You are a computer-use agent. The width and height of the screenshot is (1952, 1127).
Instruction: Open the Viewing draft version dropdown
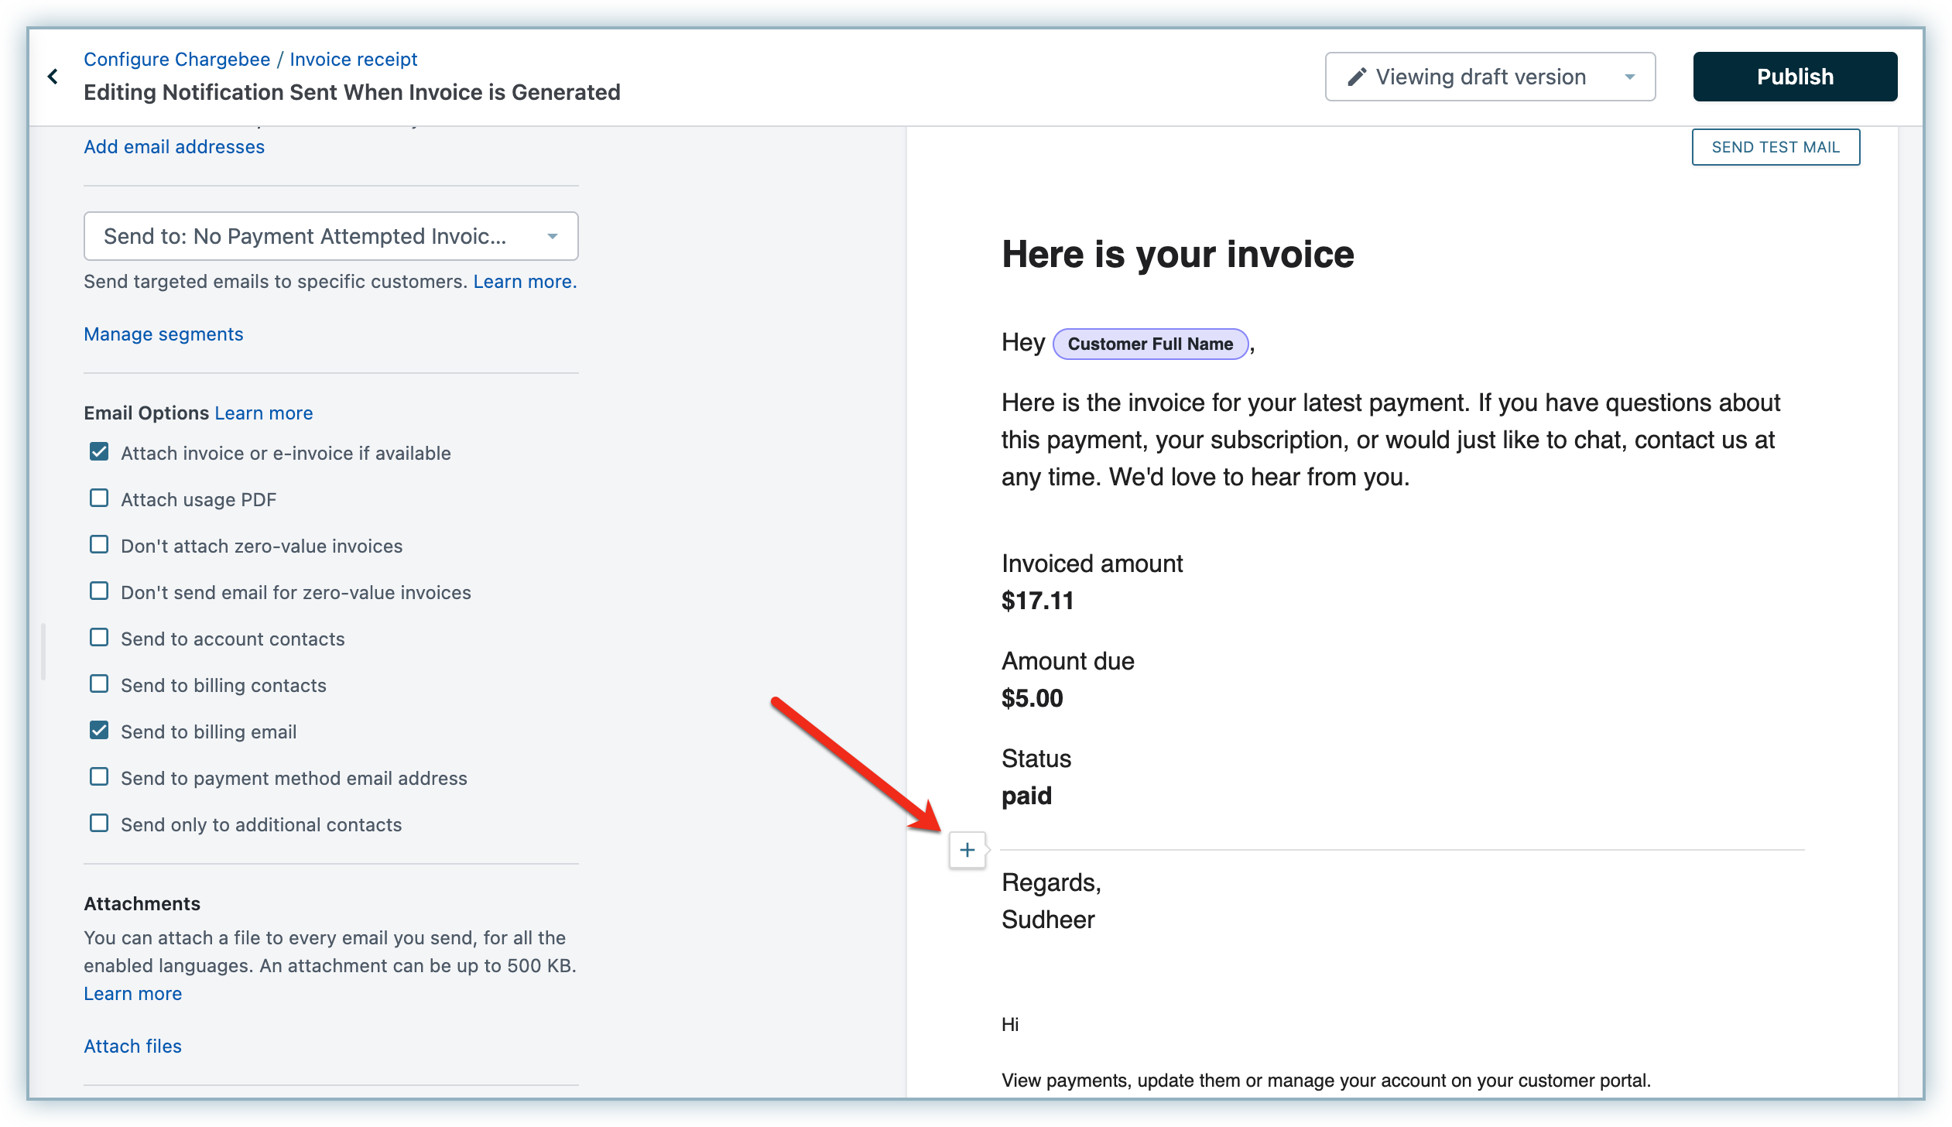tap(1489, 77)
